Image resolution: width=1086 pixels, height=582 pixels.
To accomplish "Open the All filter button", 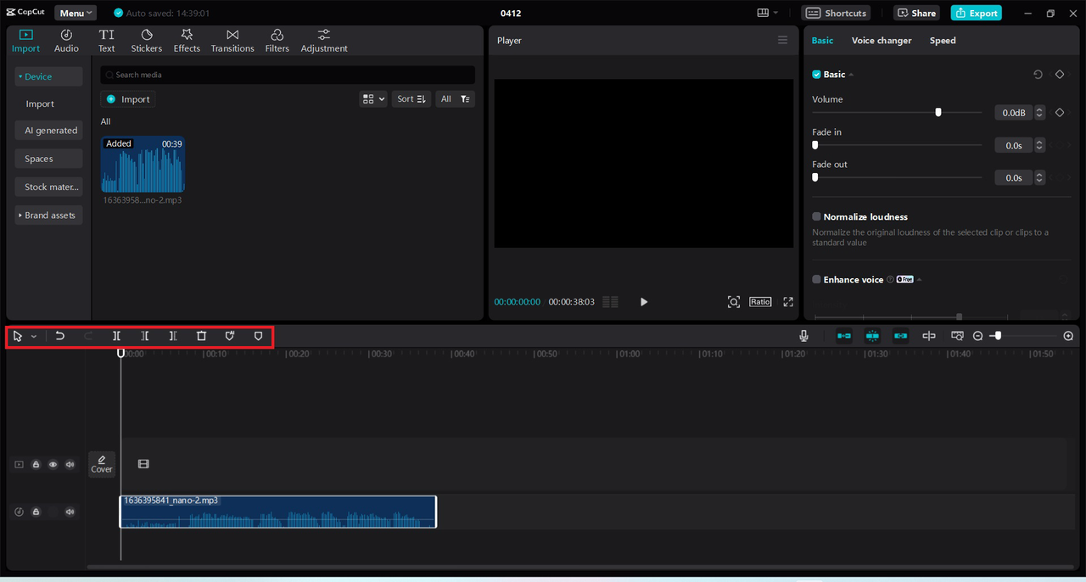I will tap(455, 99).
